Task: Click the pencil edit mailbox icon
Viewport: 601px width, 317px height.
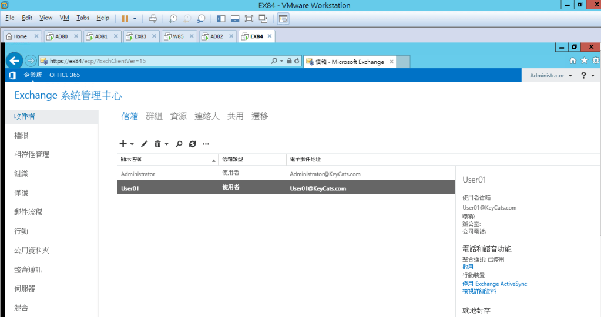Action: point(144,144)
